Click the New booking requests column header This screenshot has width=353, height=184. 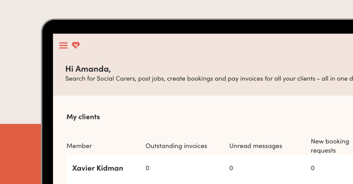(x=330, y=146)
